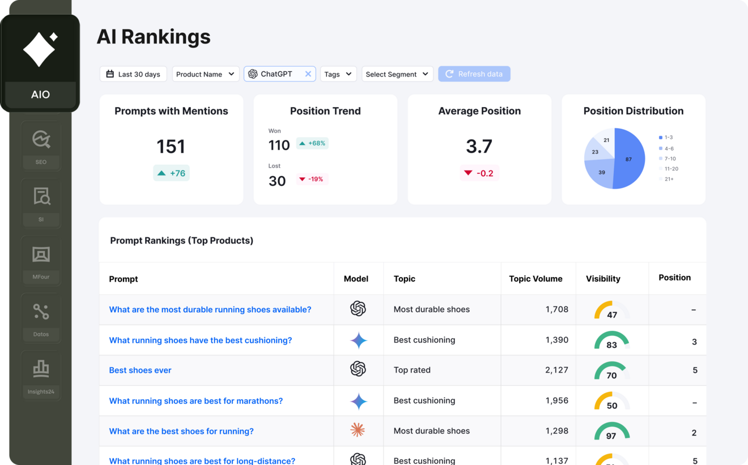Sort by the Visibility column header
The height and width of the screenshot is (465, 748).
(603, 279)
